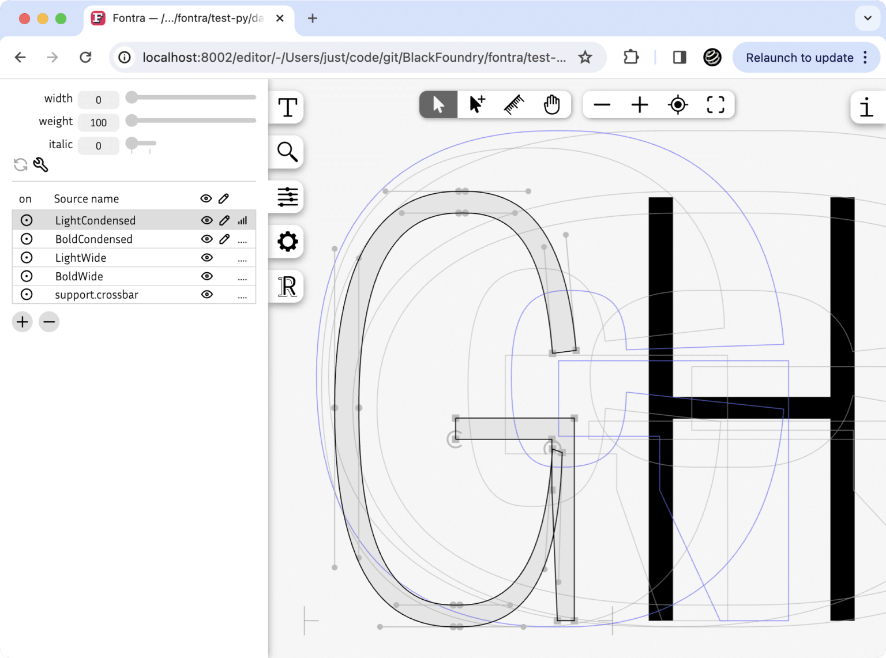Open the browser tab overview chevron
Image resolution: width=886 pixels, height=658 pixels.
click(868, 18)
